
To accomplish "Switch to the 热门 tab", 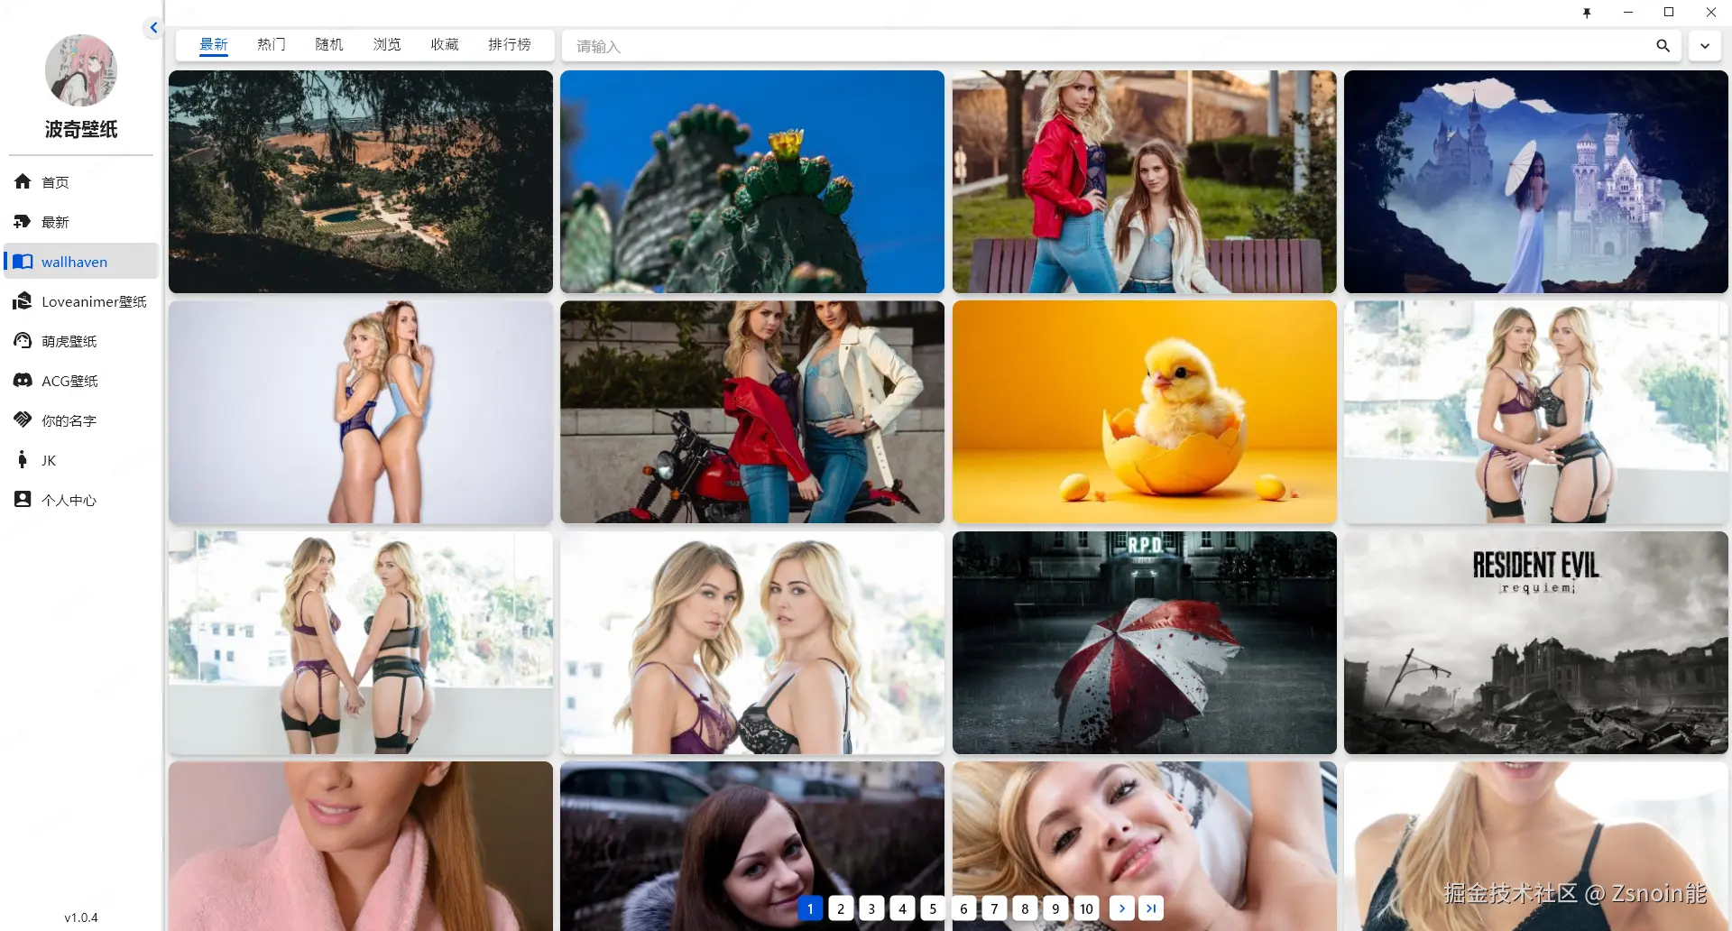I will point(272,44).
